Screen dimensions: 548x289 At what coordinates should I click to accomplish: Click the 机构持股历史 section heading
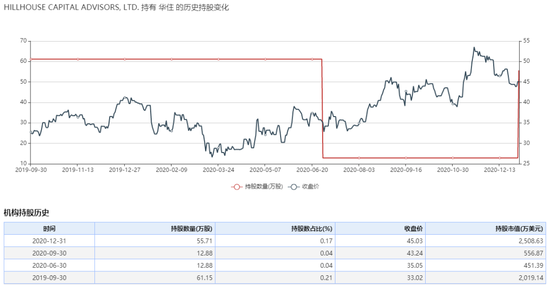[26, 212]
